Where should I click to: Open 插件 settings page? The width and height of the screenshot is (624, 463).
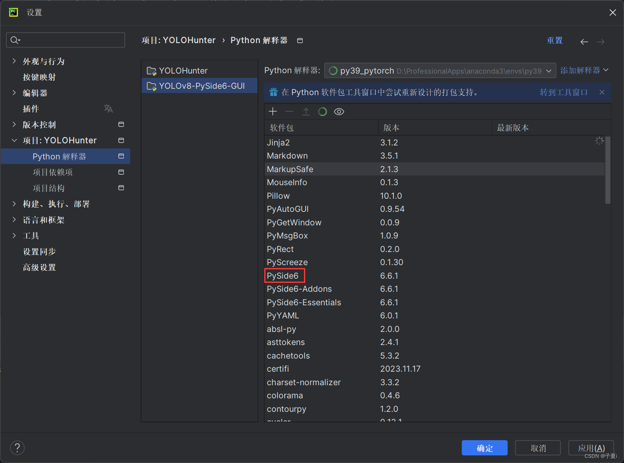tap(31, 109)
